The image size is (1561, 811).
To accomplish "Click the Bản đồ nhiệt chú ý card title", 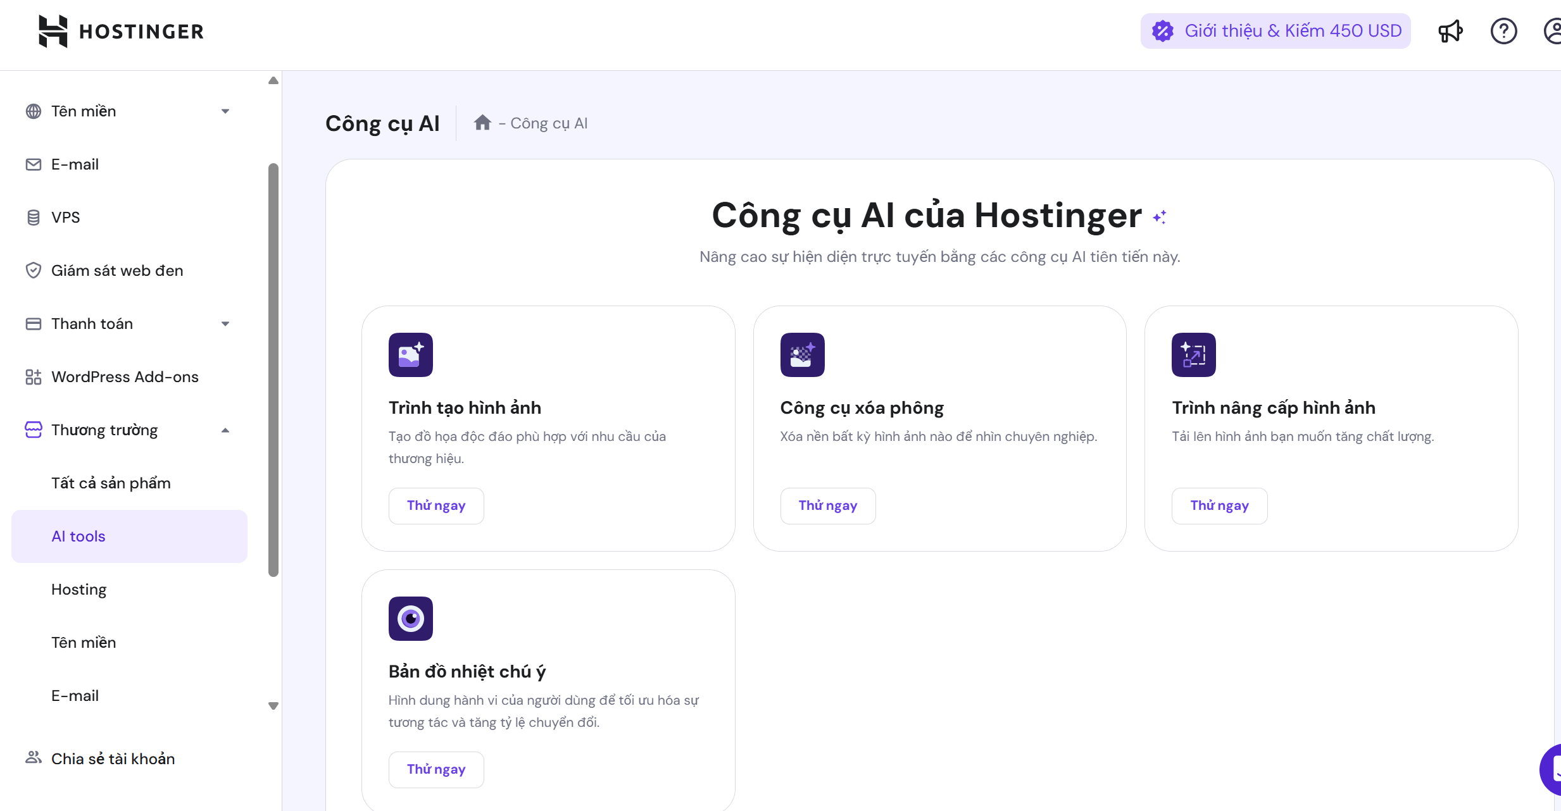I will (x=467, y=672).
